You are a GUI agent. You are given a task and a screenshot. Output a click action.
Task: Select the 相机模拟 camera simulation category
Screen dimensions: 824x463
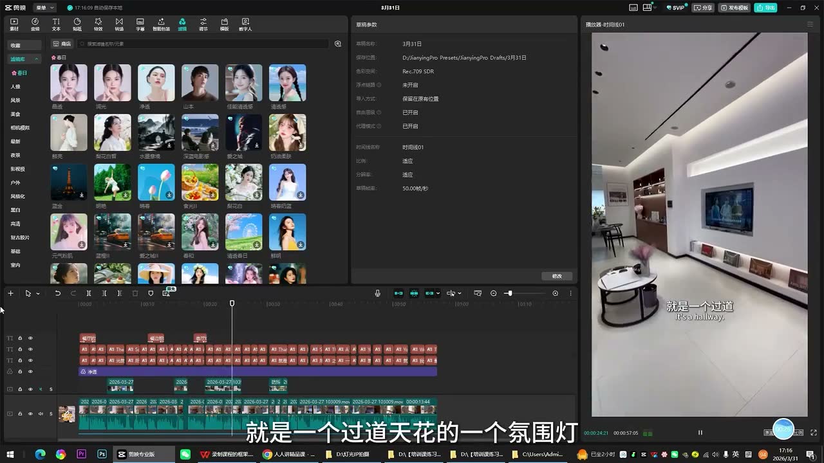coord(20,128)
